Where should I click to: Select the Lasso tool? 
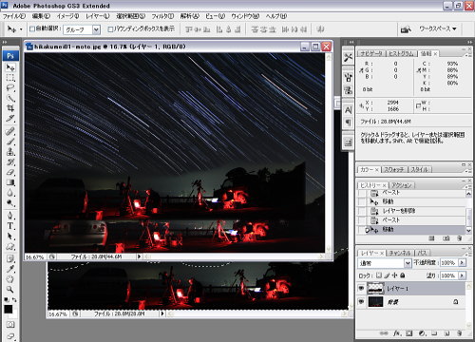click(x=10, y=88)
